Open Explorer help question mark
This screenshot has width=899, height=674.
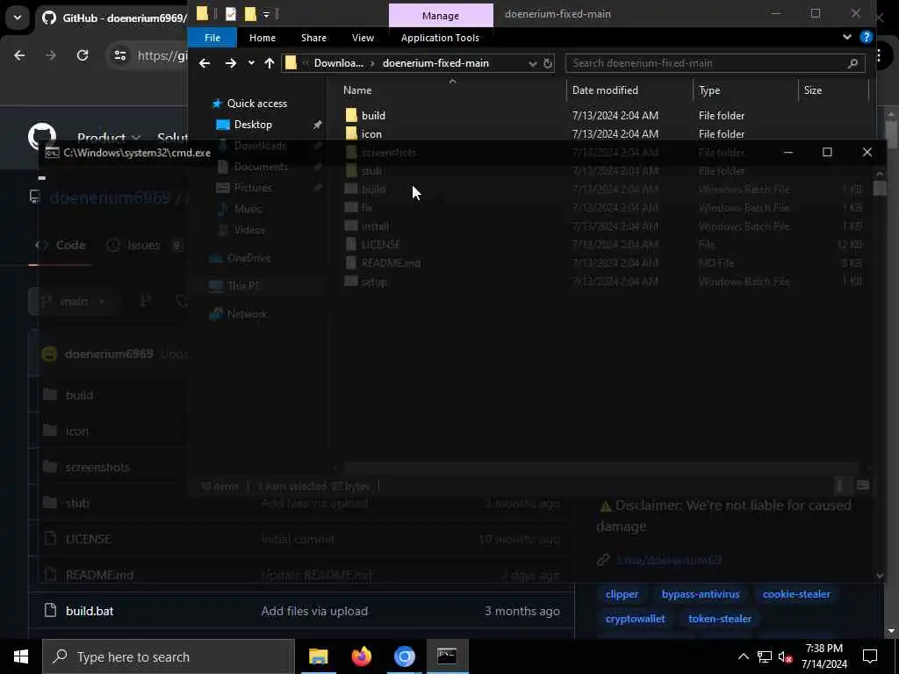point(866,37)
